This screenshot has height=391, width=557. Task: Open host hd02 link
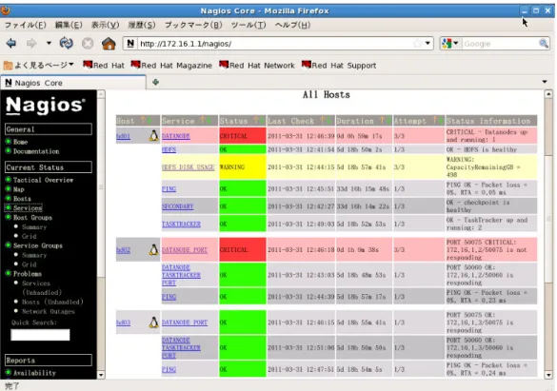[123, 250]
